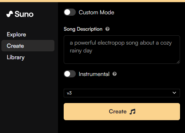Turn on the Instrumental toggle
Viewport: 185px width, 133px height.
[x=70, y=74]
